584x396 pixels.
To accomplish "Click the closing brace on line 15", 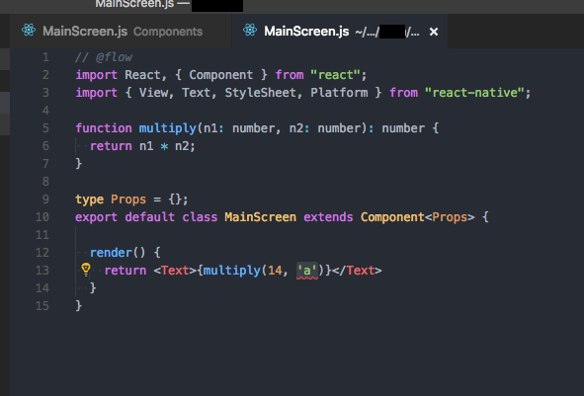I will [79, 306].
